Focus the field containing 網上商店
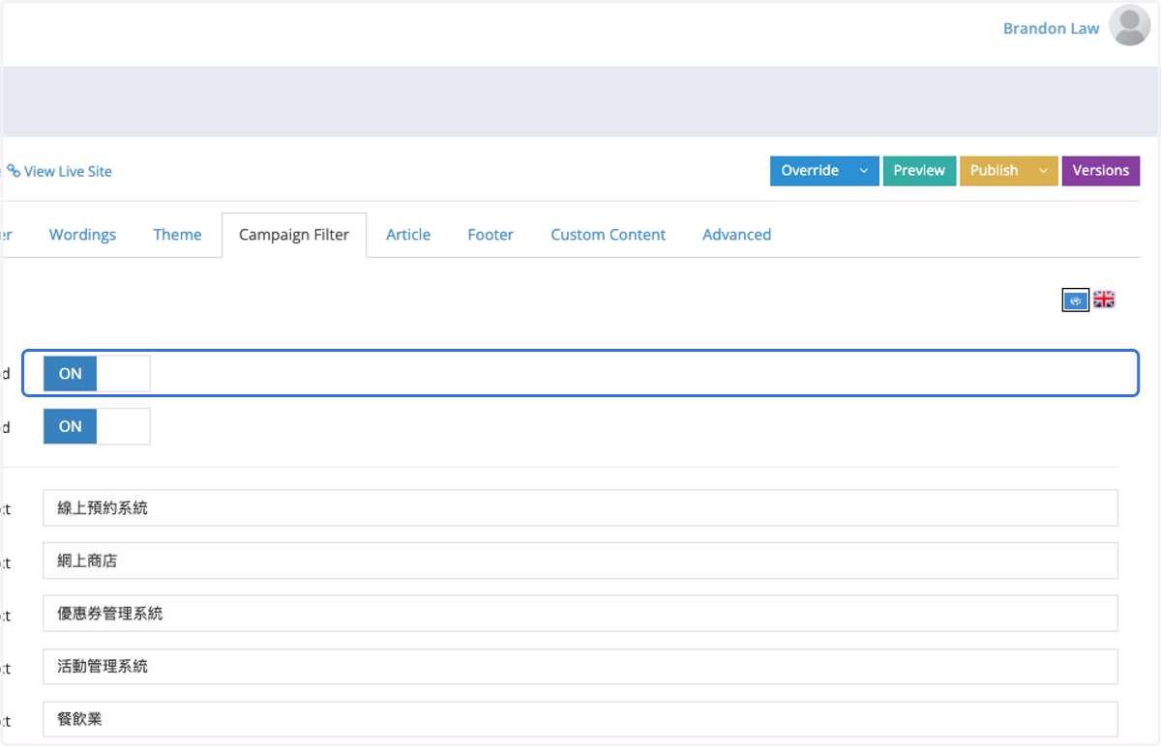The height and width of the screenshot is (746, 1161). point(580,560)
